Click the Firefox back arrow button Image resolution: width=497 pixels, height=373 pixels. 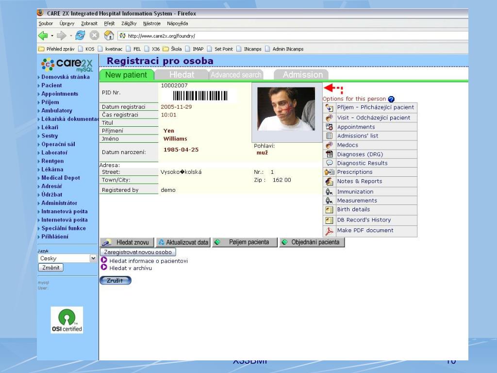pos(43,35)
